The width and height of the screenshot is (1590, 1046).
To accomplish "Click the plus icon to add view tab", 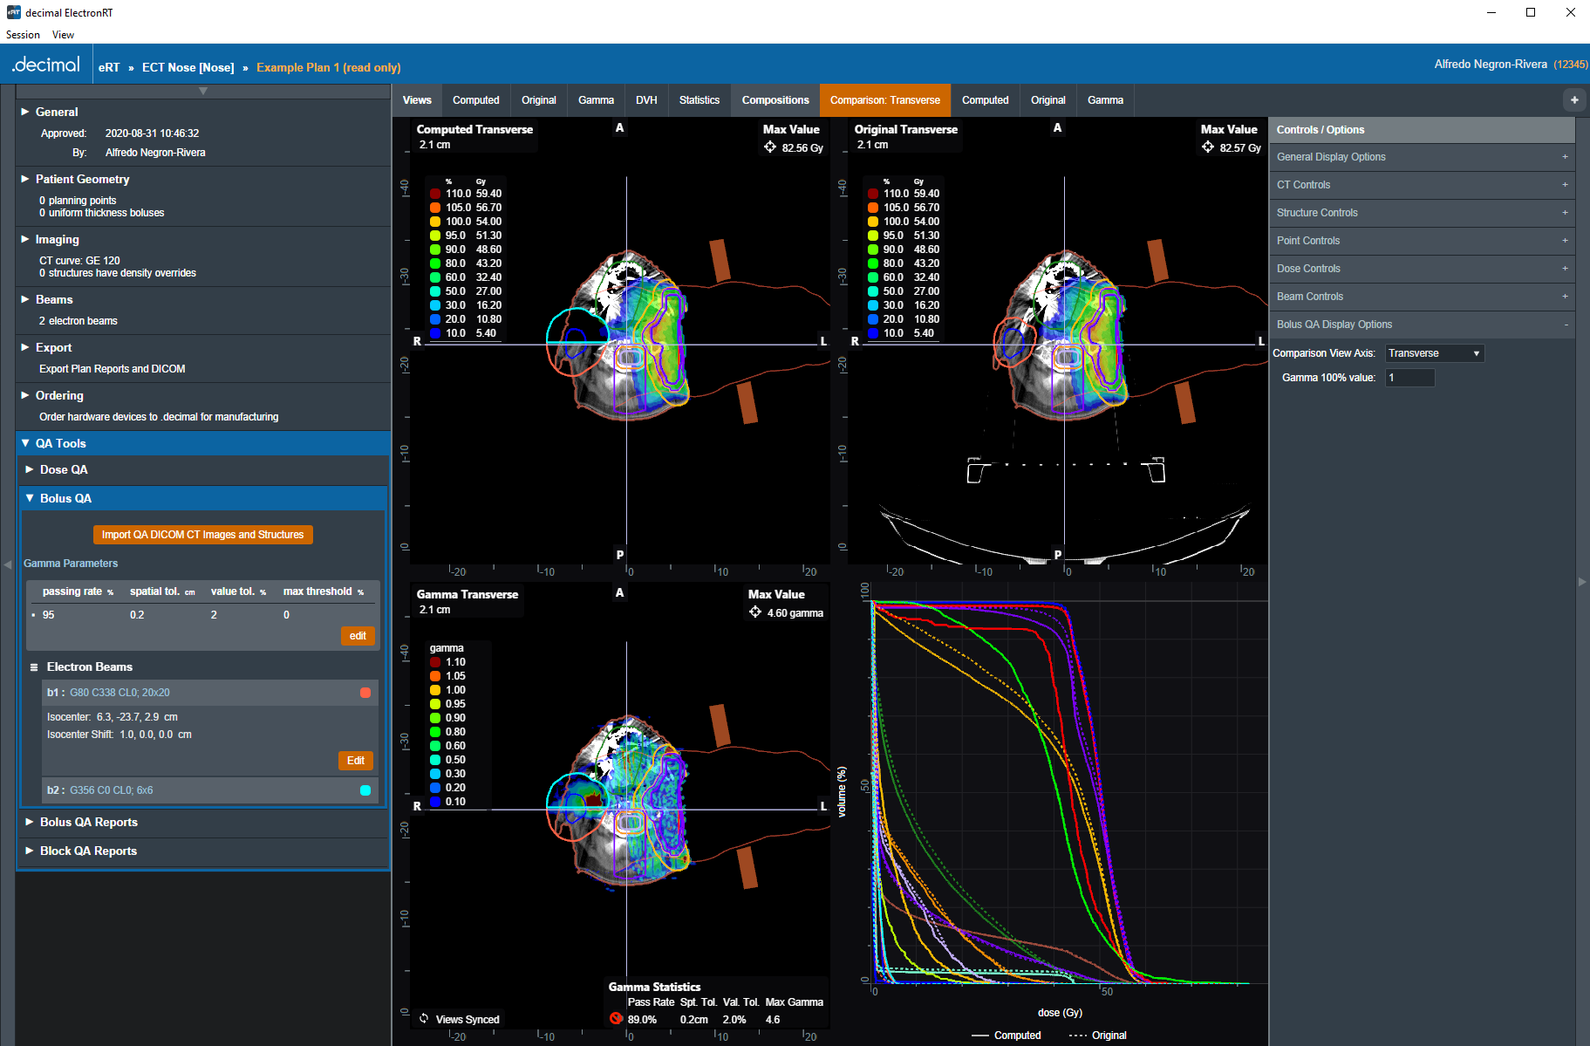I will (1573, 100).
